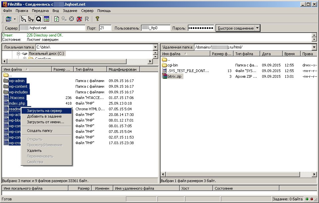The height and width of the screenshot is (203, 319).
Task: Click the Disconnect from server icon
Action: tap(79, 19)
